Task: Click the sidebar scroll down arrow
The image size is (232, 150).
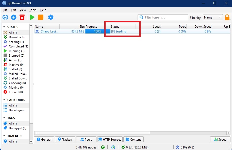Action: pyautogui.click(x=31, y=142)
